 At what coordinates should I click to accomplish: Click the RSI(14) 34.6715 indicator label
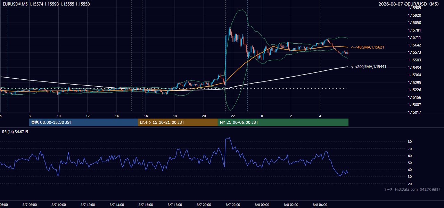click(15, 132)
